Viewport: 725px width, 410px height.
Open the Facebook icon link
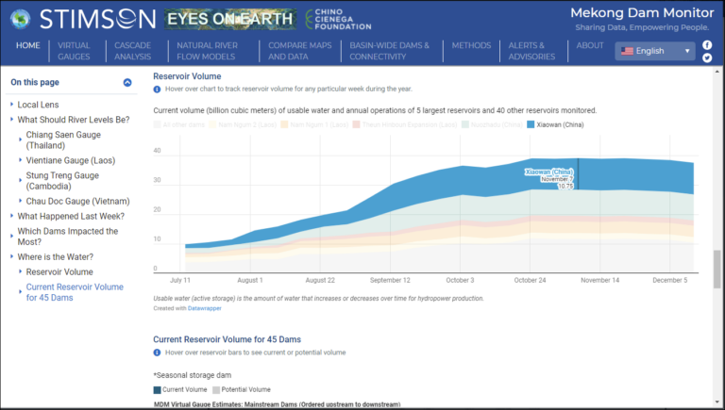(x=707, y=45)
